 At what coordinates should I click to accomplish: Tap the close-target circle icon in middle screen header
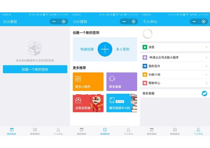(x=133, y=22)
